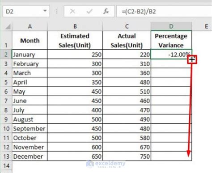Select the November cell
Viewport: 212px width, 173px height.
[x=30, y=147]
